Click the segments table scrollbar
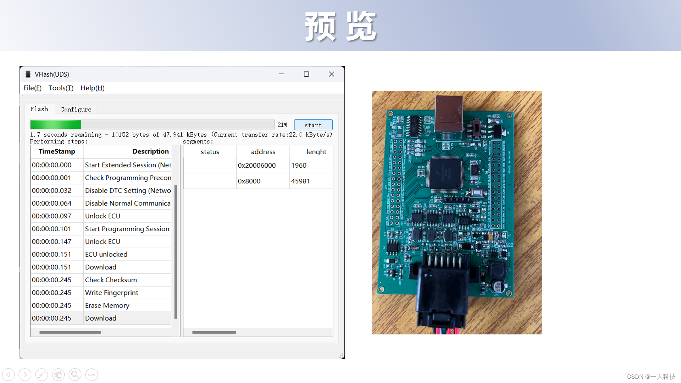This screenshot has width=681, height=383. pyautogui.click(x=214, y=332)
